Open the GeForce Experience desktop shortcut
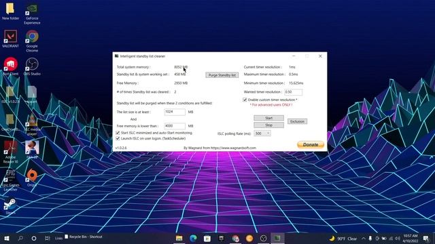The width and height of the screenshot is (435, 244). (x=32, y=14)
